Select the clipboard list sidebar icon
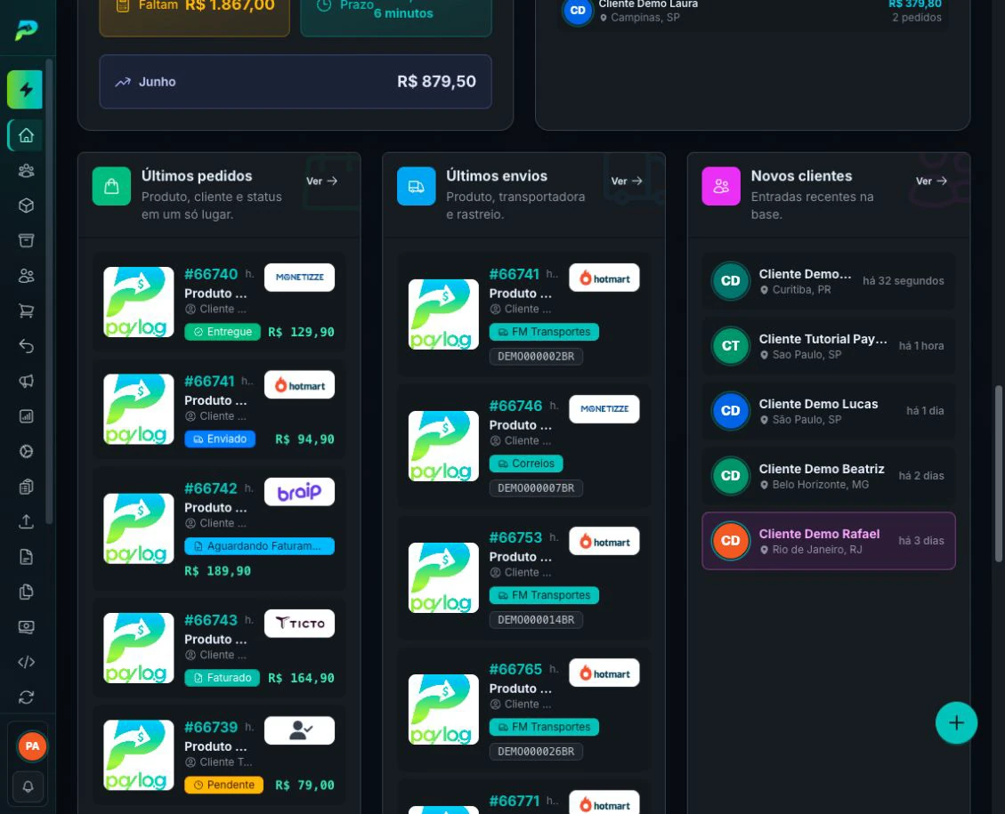 pos(26,487)
